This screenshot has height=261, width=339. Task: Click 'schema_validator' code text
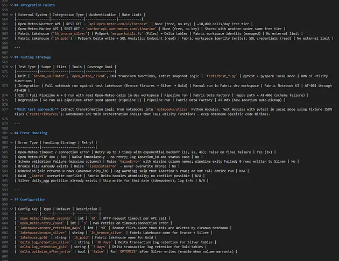point(49,76)
